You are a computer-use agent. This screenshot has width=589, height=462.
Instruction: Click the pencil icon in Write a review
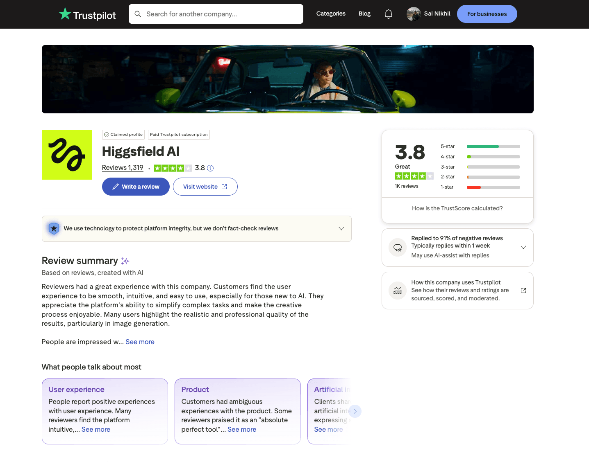pyautogui.click(x=116, y=187)
